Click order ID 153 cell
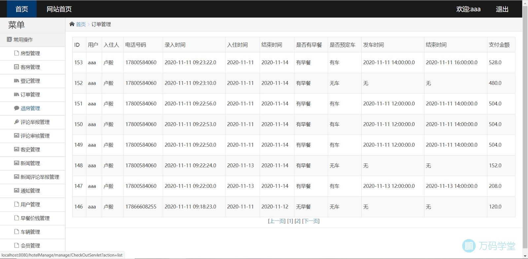The image size is (528, 259). [x=79, y=63]
